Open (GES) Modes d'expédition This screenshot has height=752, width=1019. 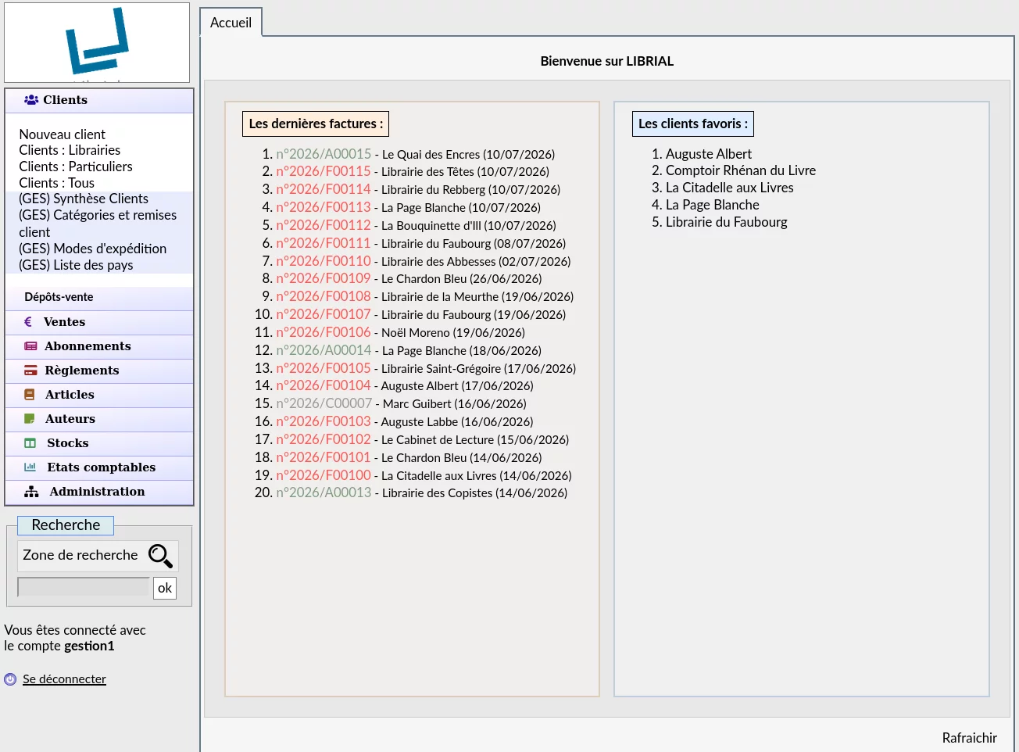click(92, 249)
